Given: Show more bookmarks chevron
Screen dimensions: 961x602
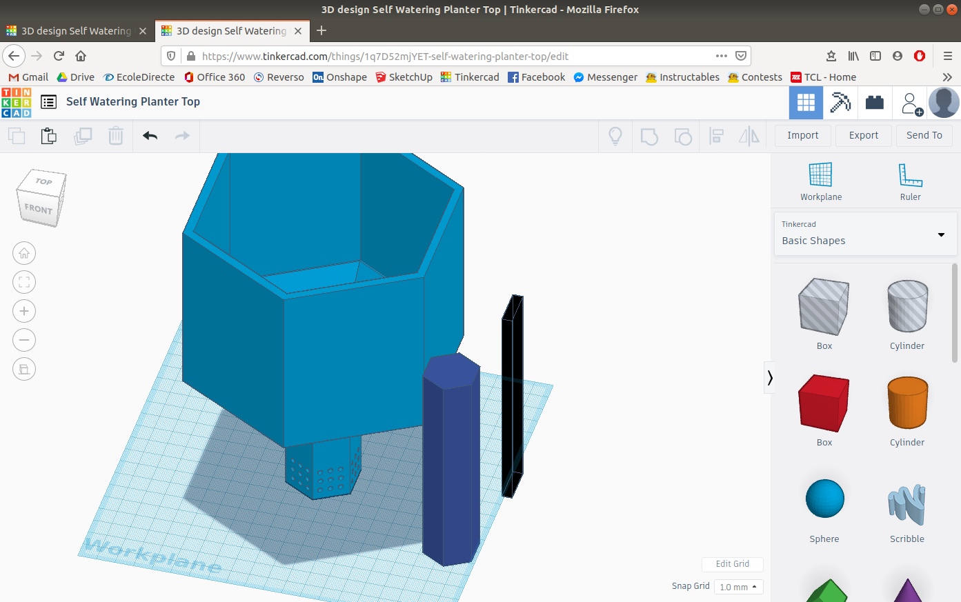Looking at the screenshot, I should click(947, 77).
